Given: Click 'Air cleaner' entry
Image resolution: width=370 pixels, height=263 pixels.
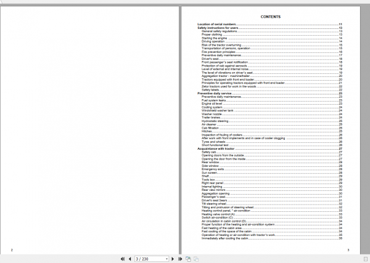Looking at the screenshot, I should point(209,124).
